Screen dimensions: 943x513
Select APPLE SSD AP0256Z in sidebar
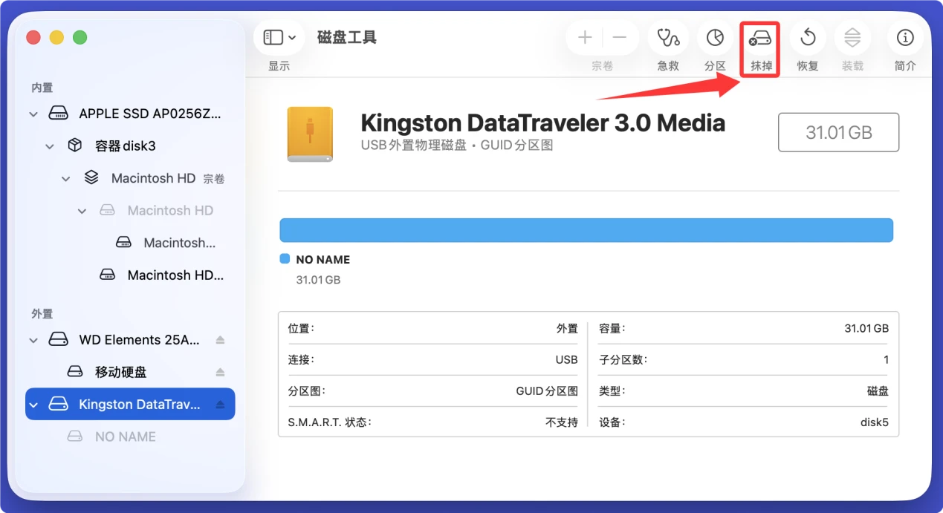(130, 114)
